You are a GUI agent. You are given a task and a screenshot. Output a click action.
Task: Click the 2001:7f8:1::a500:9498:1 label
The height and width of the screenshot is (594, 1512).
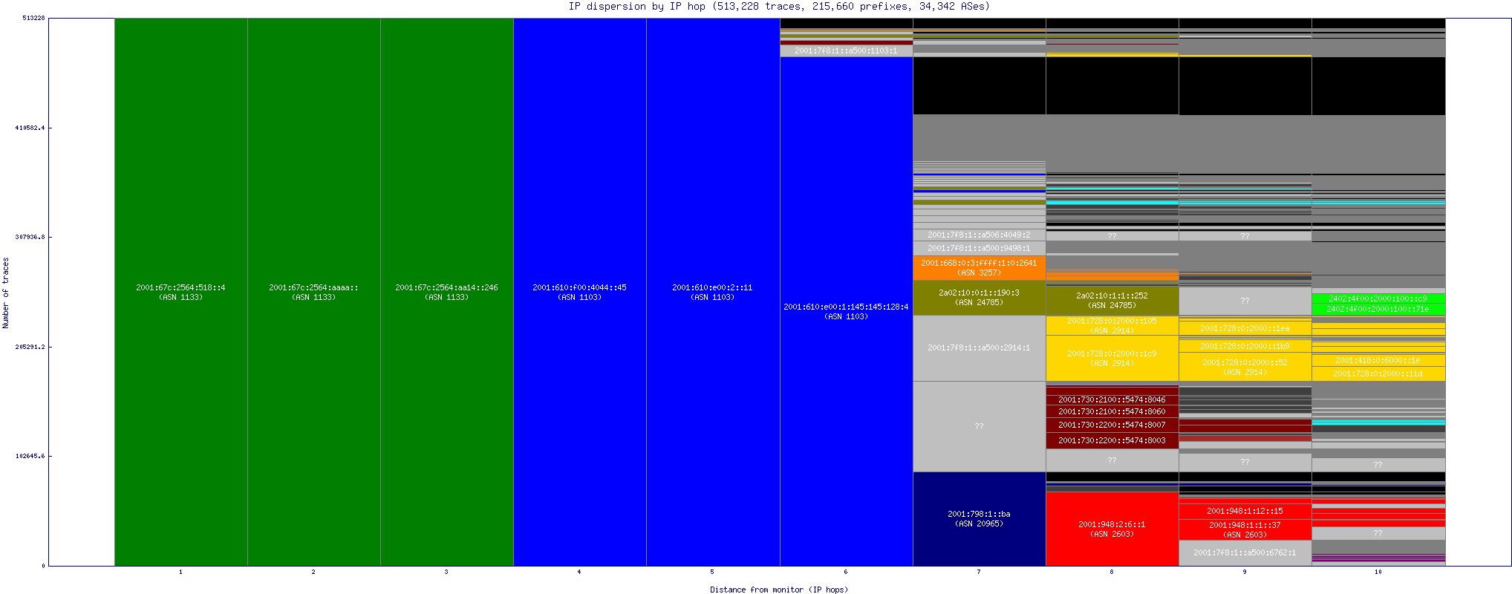click(x=979, y=248)
